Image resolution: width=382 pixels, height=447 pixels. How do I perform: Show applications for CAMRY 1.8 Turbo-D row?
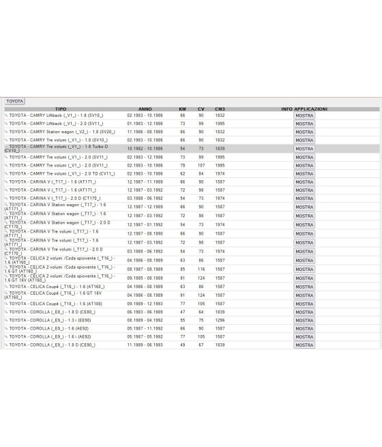tap(304, 149)
